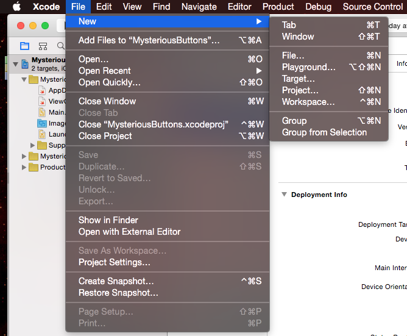Screen dimensions: 407x336
Task: Select the Main storyboard file icon
Action: coord(42,112)
